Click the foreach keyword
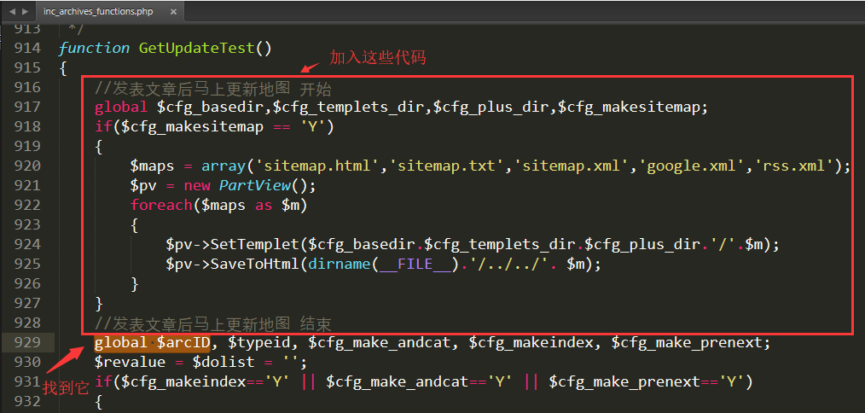The height and width of the screenshot is (413, 865). click(x=161, y=206)
